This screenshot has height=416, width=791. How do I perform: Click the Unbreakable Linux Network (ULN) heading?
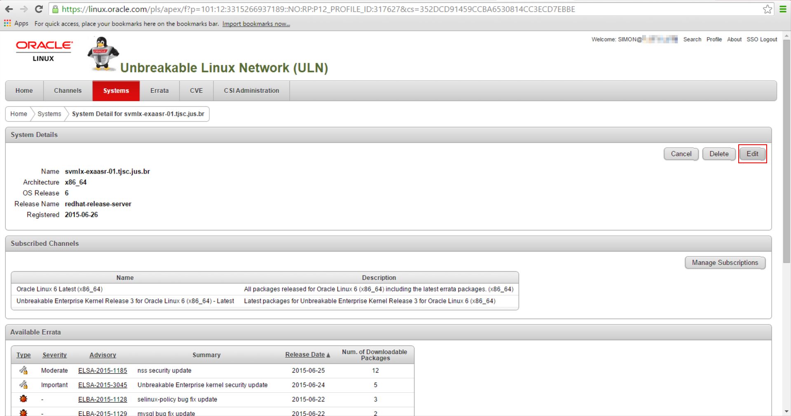pos(224,68)
